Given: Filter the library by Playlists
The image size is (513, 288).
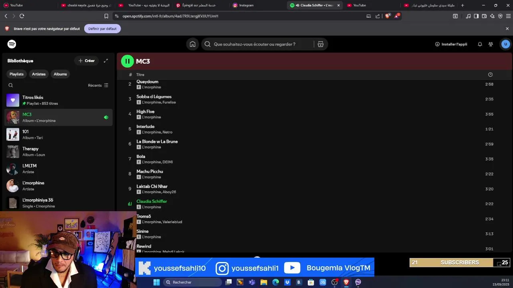Looking at the screenshot, I should coord(16,74).
